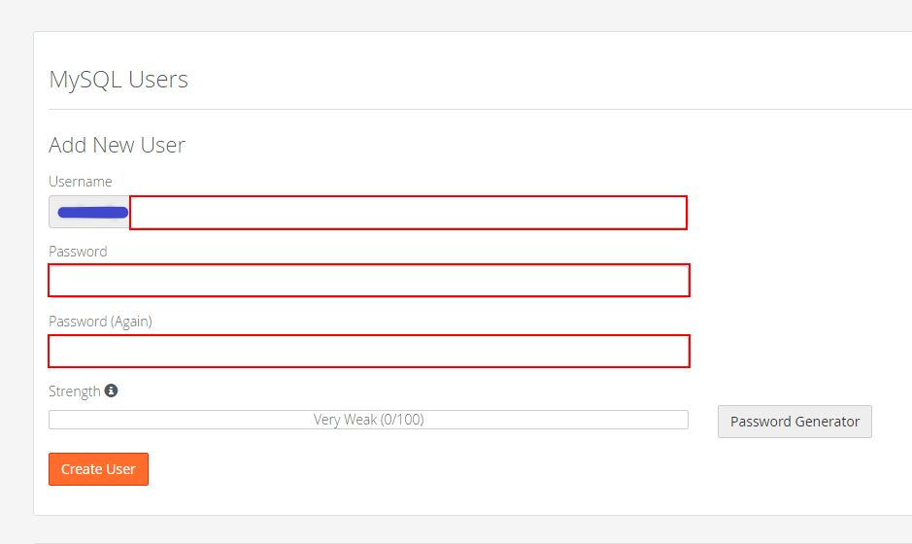Click the Strength info icon

point(111,391)
